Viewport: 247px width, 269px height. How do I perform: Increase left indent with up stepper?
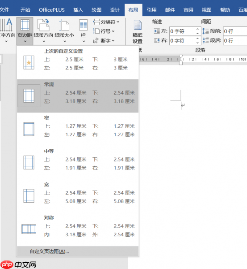[x=197, y=29]
